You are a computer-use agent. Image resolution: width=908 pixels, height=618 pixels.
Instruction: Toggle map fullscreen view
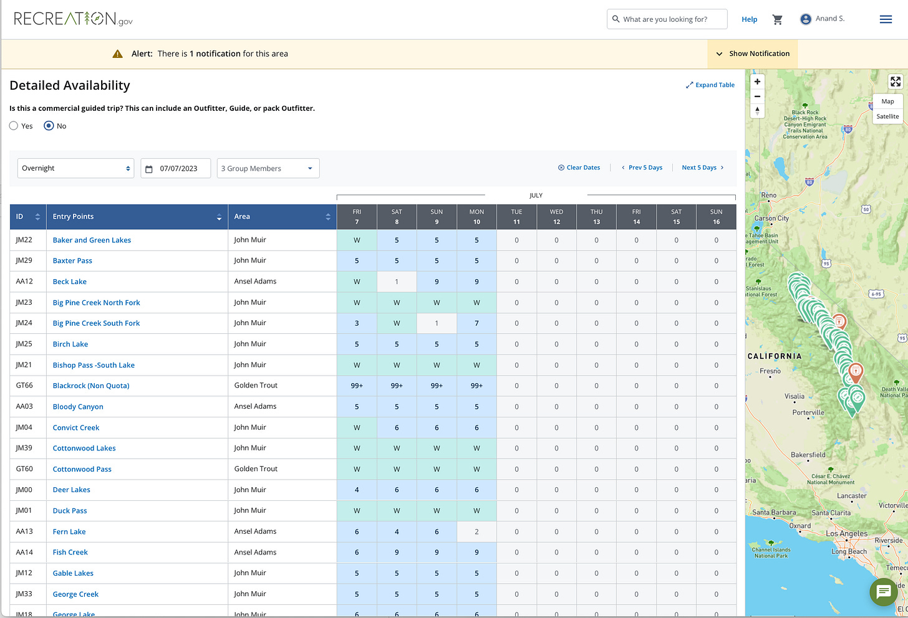point(896,82)
